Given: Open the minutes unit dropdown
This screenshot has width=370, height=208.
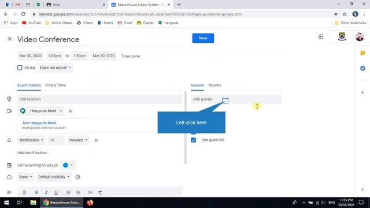Looking at the screenshot, I should (79, 140).
